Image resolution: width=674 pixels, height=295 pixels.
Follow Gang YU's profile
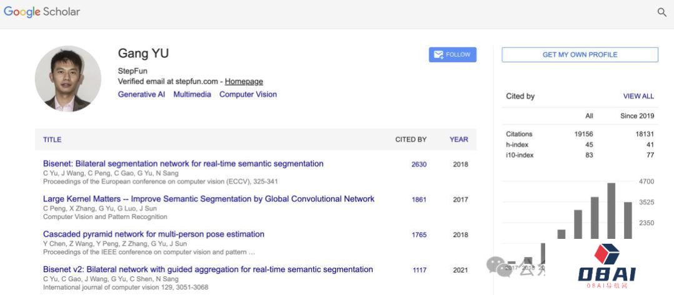(452, 54)
